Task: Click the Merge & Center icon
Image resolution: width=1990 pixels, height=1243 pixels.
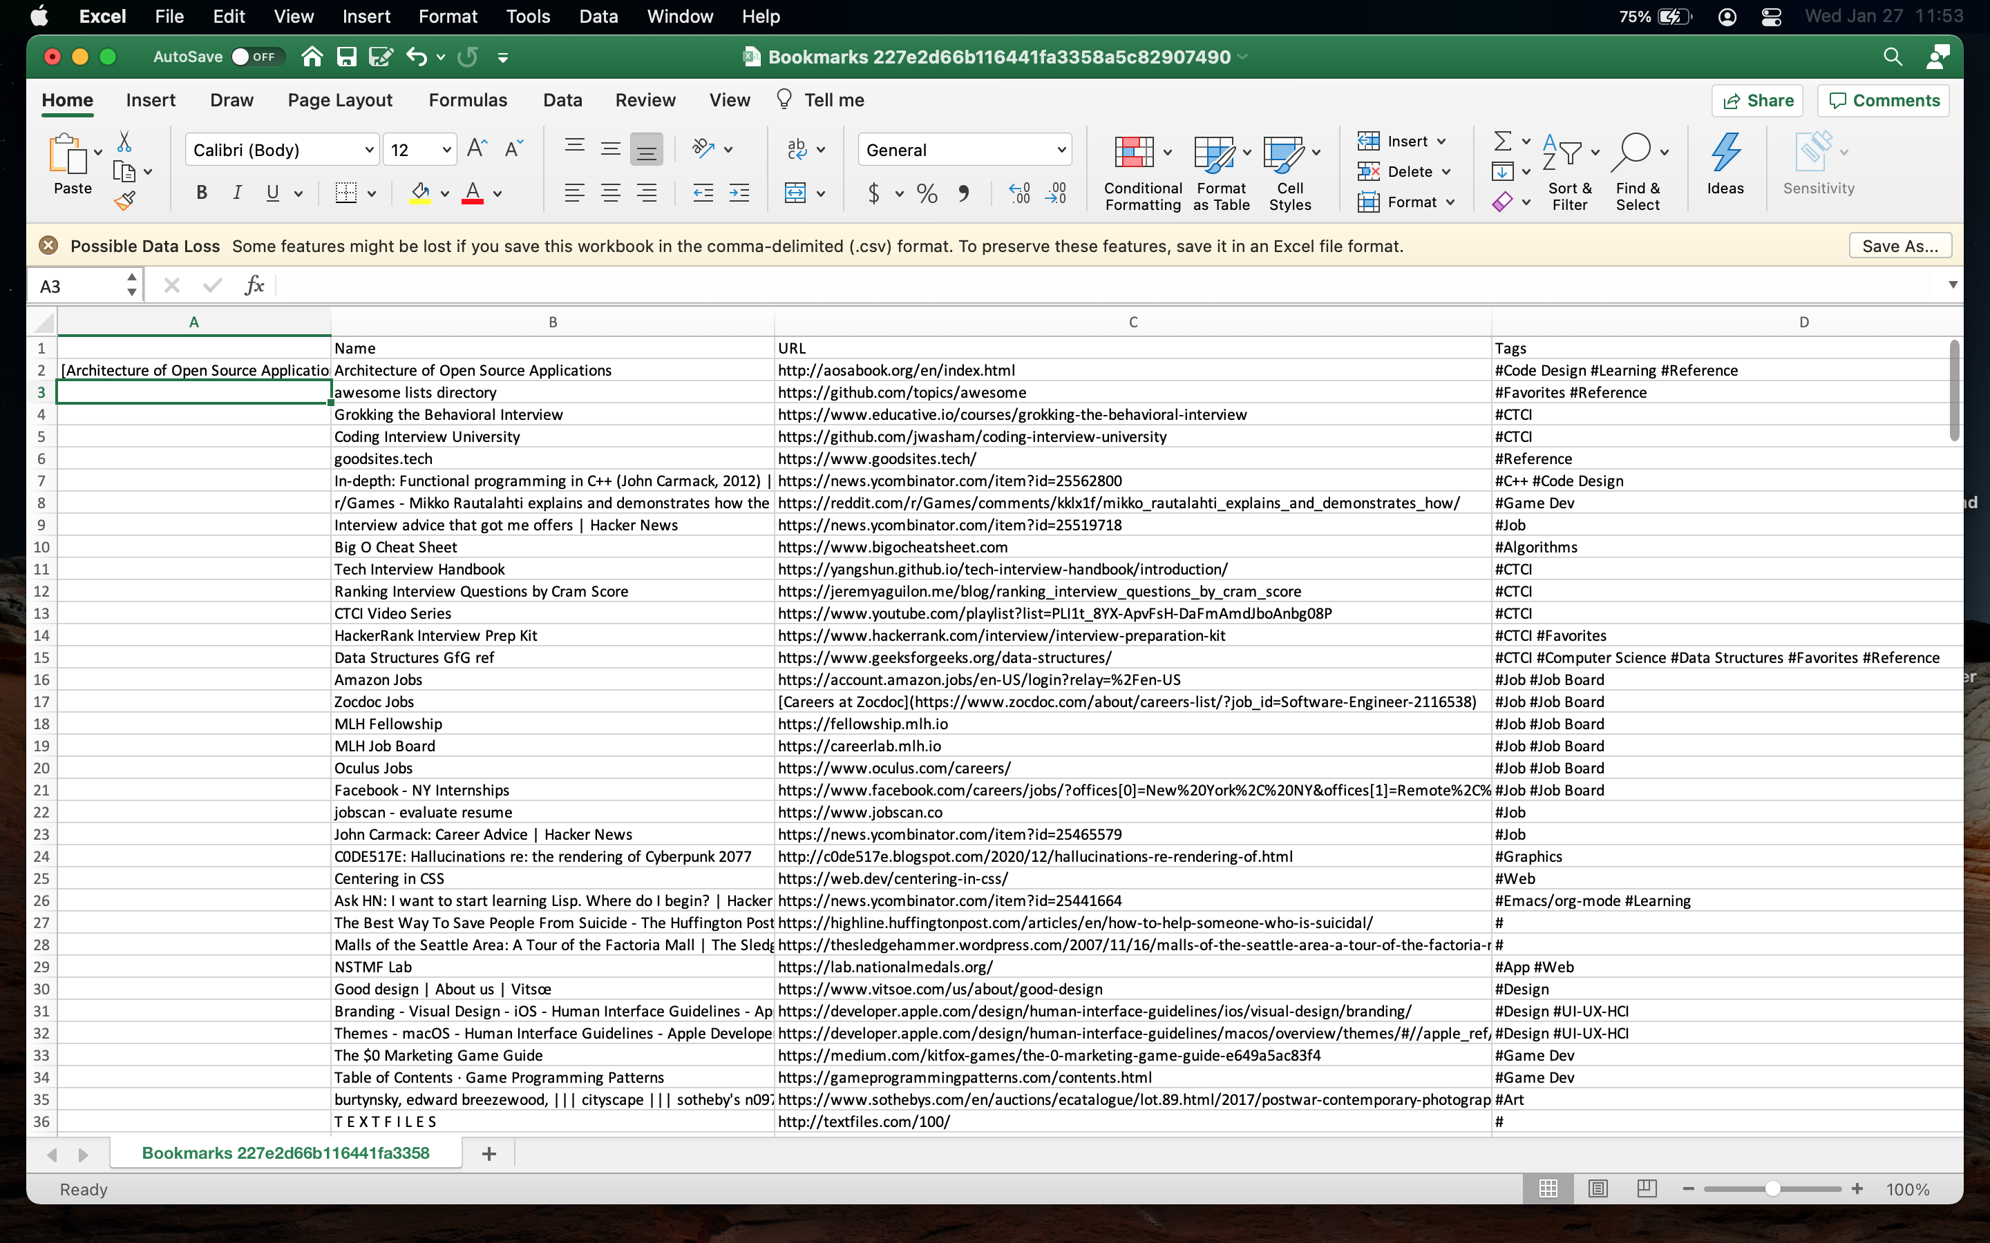Action: point(796,193)
